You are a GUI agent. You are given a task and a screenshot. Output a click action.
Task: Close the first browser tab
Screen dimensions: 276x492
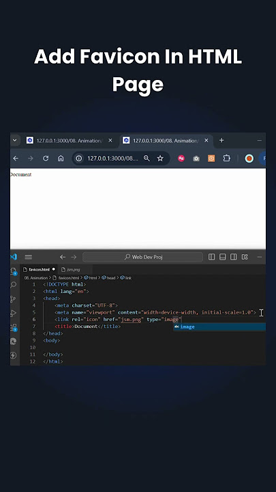pos(110,141)
